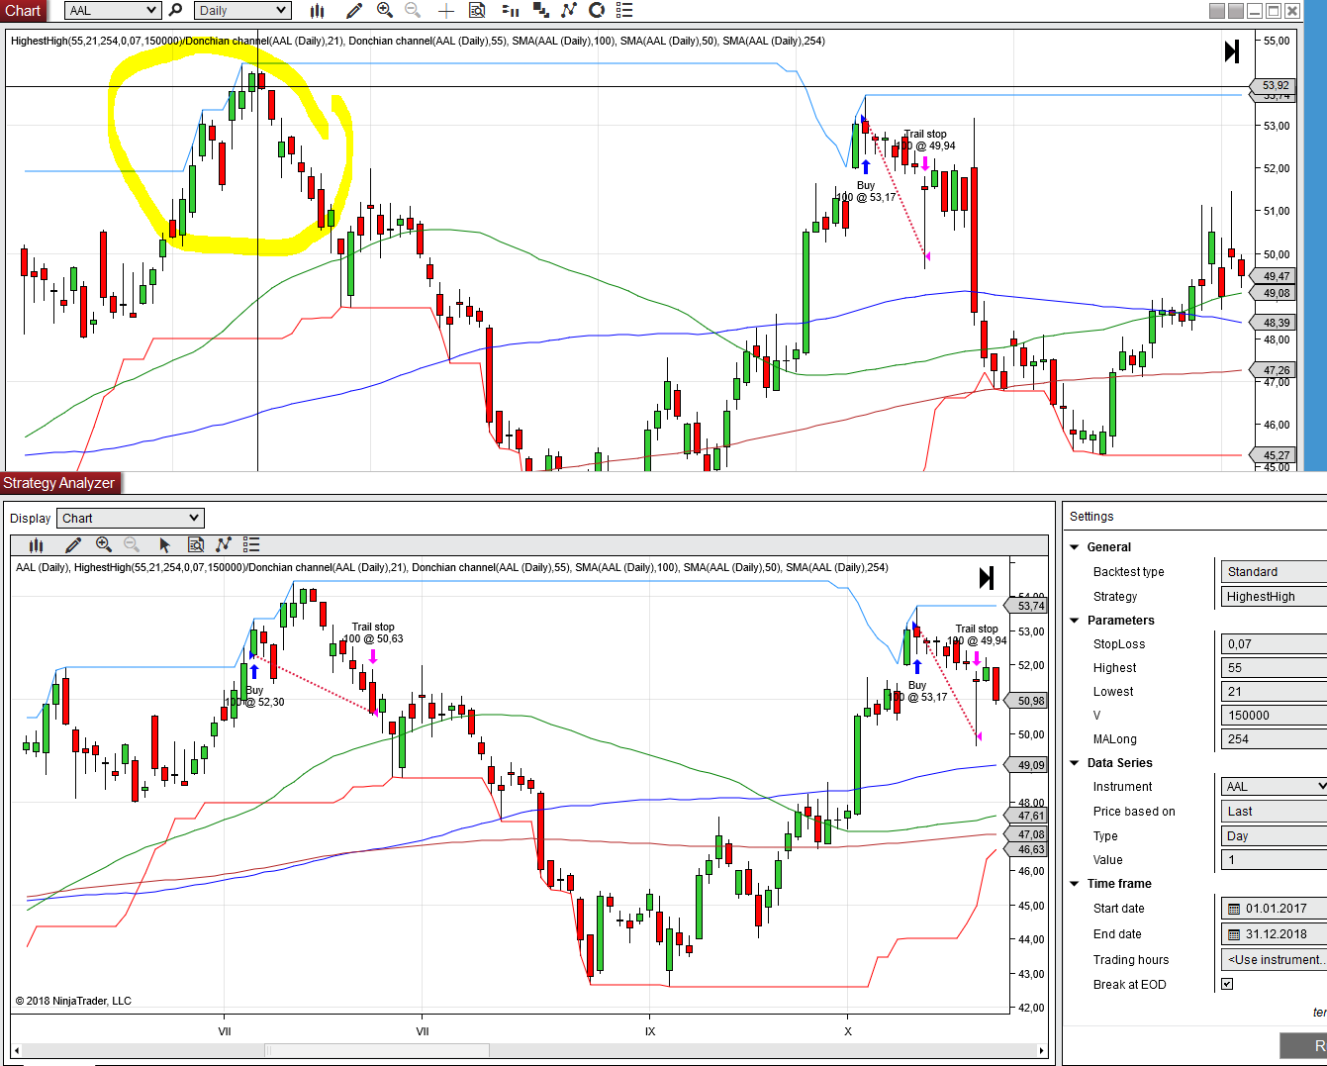
Task: Click the top chart indicator label text
Action: [x=418, y=41]
